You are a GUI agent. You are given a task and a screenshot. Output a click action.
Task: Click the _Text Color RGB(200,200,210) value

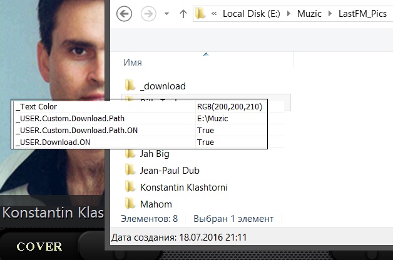pos(229,107)
